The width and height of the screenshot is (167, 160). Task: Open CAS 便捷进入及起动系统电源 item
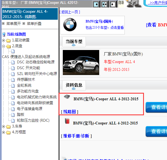(26, 57)
